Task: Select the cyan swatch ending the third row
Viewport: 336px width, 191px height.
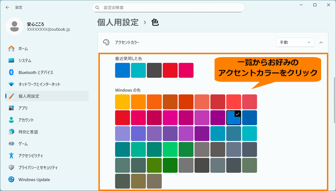Action: [250, 133]
